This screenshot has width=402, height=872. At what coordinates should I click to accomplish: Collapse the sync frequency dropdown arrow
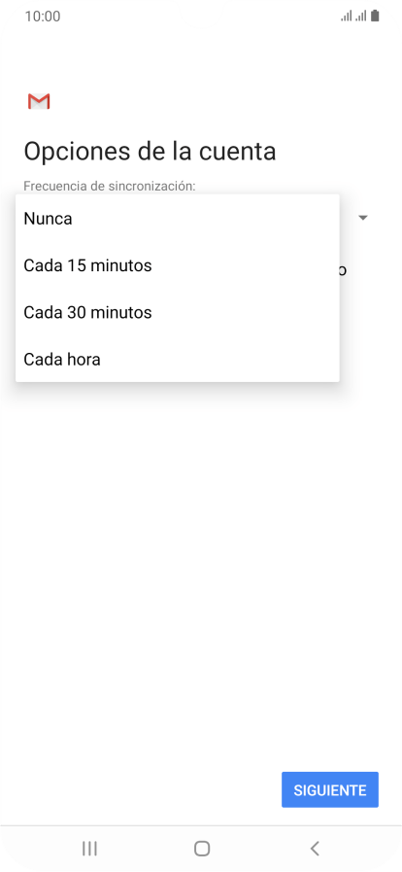363,218
